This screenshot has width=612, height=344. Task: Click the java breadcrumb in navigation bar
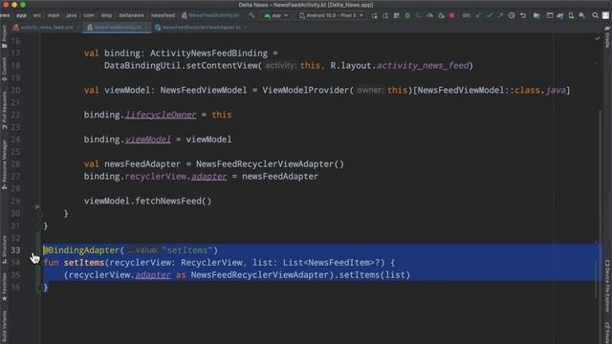72,15
